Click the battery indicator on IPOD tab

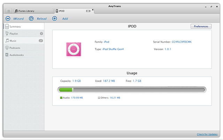(x=88, y=11)
